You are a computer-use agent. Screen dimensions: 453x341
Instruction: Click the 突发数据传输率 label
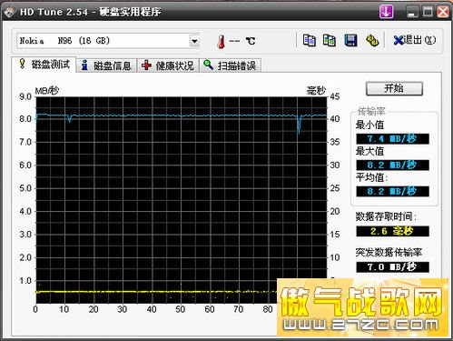point(389,252)
